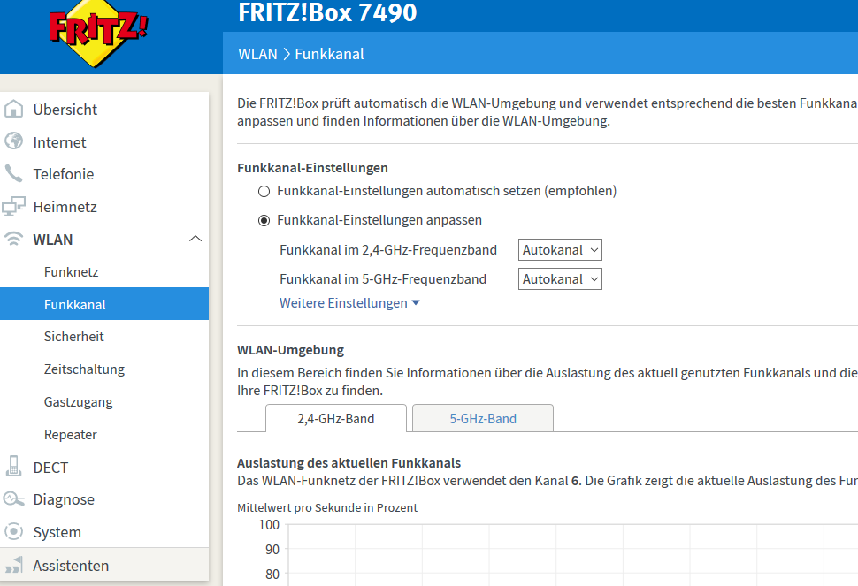Click the FRITZ! logo
Screen dimensions: 858x586
98,33
